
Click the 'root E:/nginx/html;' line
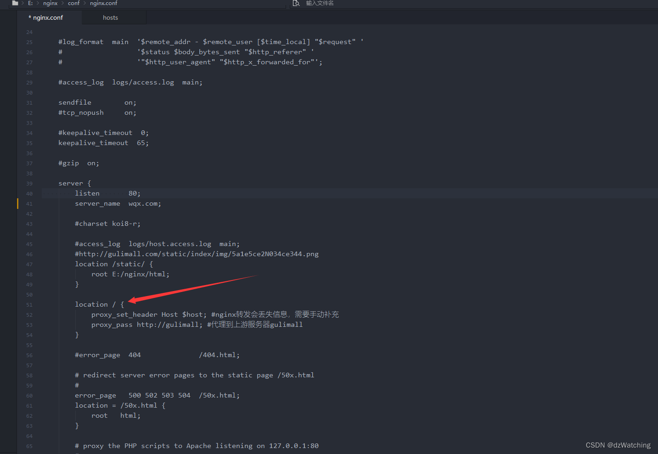click(130, 274)
